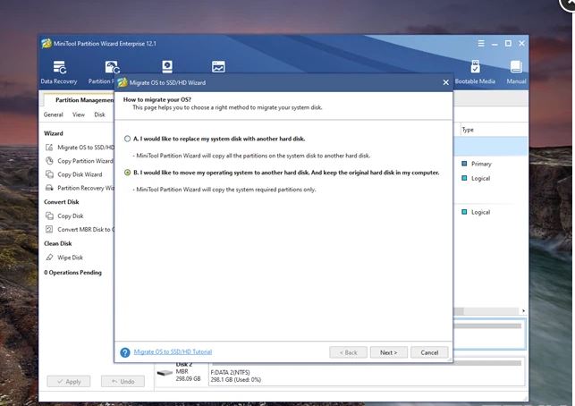The width and height of the screenshot is (575, 406).
Task: Open the hamburger menu in the title bar
Action: (481, 43)
